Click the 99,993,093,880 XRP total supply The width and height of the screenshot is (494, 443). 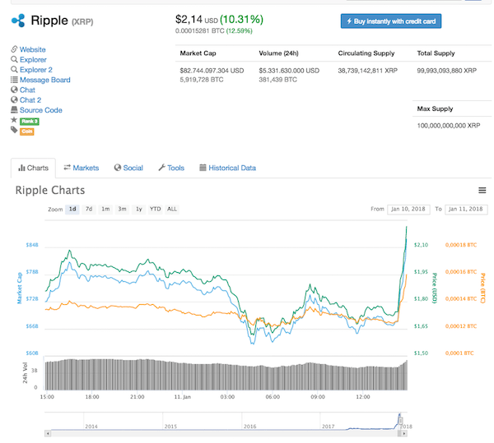click(447, 71)
